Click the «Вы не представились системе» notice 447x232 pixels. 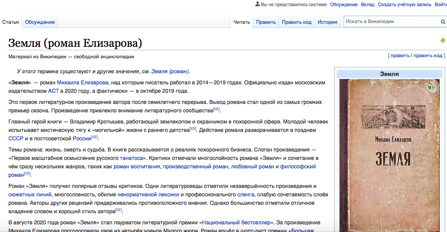[294, 4]
